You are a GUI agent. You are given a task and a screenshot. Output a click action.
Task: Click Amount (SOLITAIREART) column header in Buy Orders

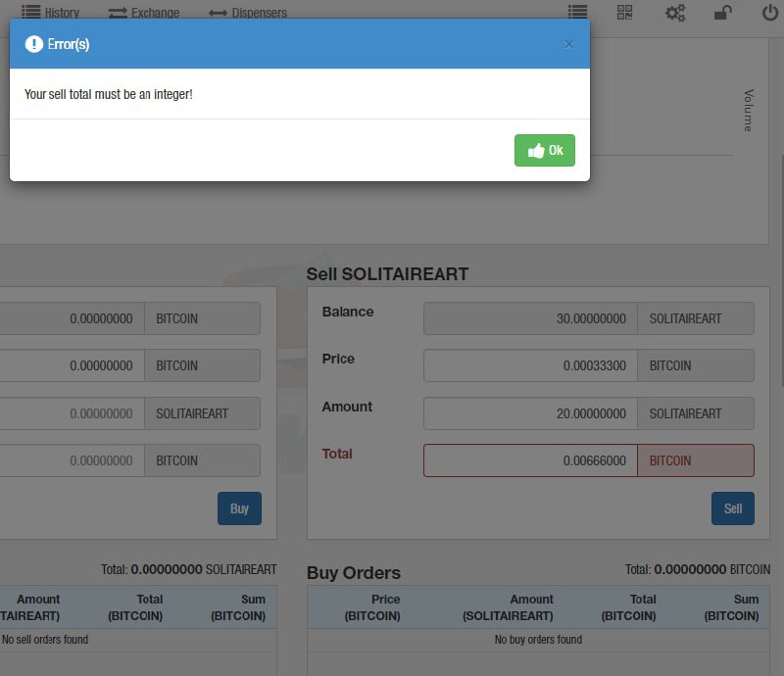(x=508, y=607)
